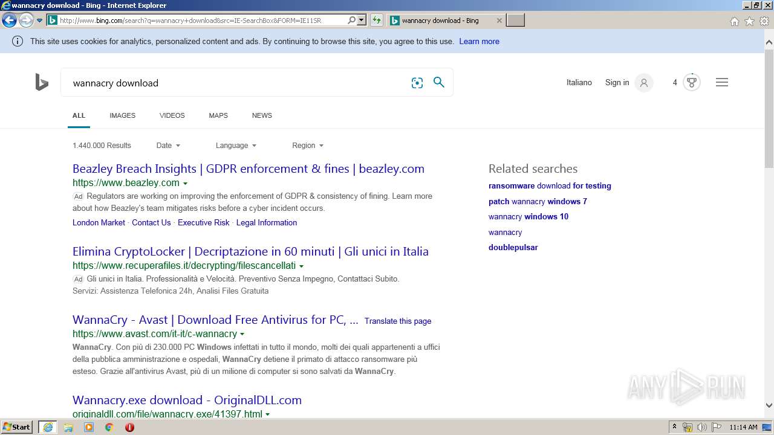The image size is (774, 435).
Task: Search 'ransomware download for testing' related query
Action: point(550,186)
